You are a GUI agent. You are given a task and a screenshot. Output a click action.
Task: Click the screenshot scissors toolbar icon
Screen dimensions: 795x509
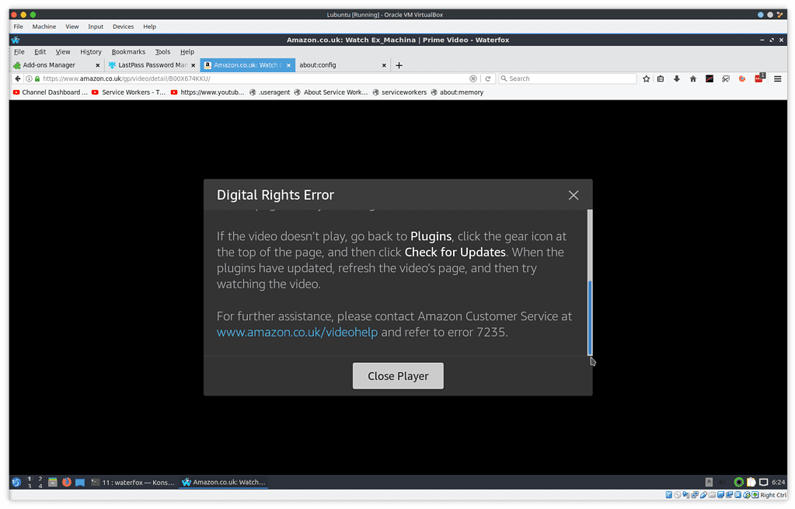point(725,79)
